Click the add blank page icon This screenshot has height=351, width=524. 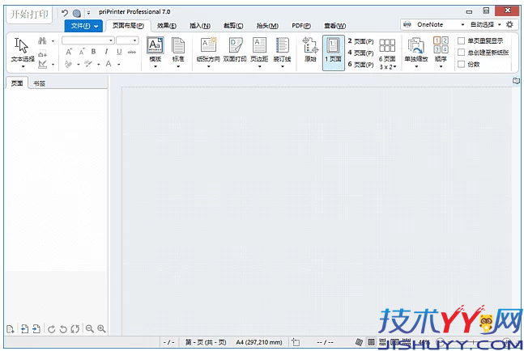coord(11,329)
